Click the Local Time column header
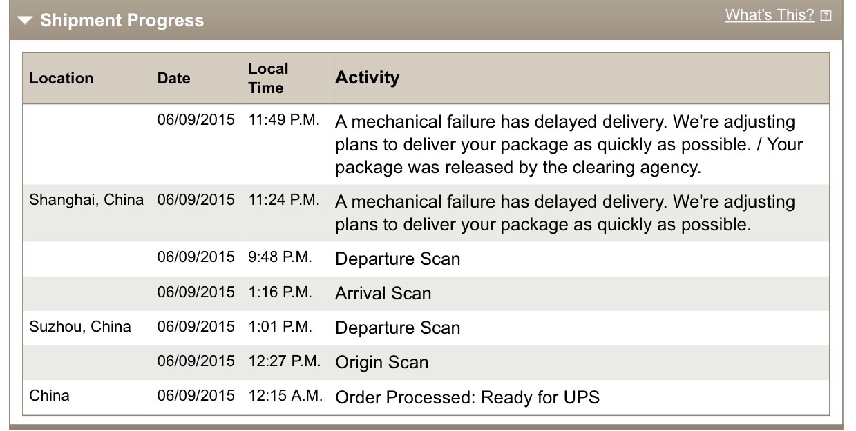Screen dimensions: 856x431 268,78
